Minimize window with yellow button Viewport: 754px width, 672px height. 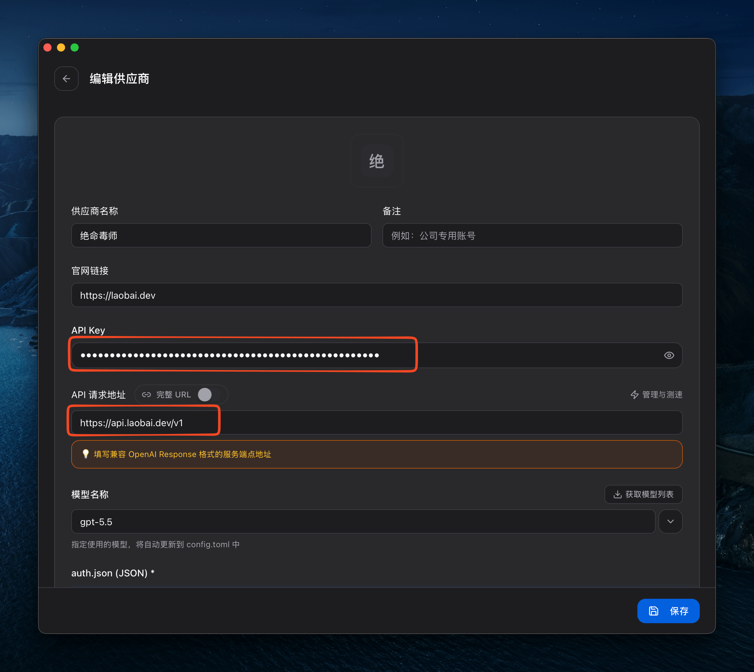click(x=61, y=47)
